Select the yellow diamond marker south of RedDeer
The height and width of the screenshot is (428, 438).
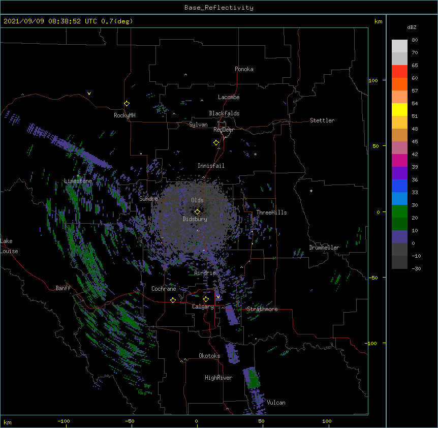tap(216, 143)
